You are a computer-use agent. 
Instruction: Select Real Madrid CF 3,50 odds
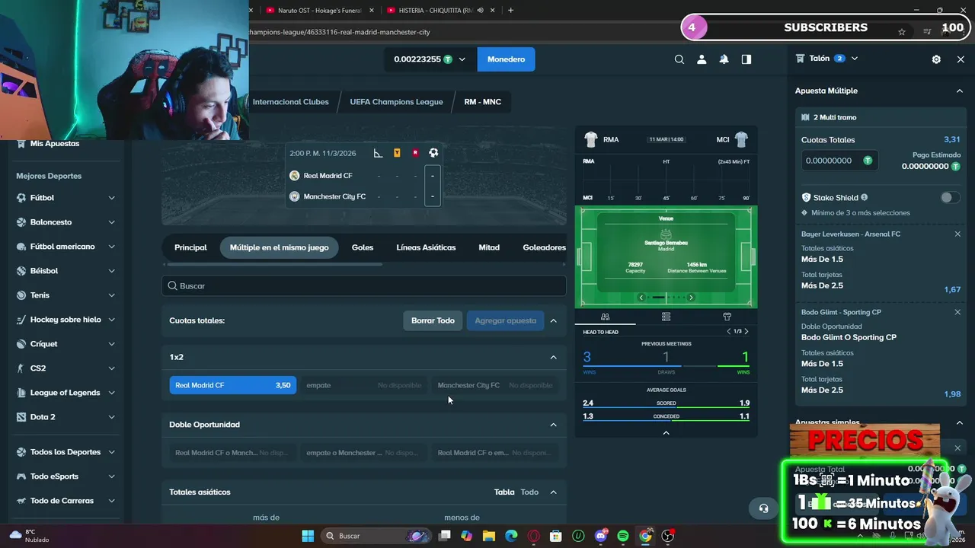(x=233, y=385)
